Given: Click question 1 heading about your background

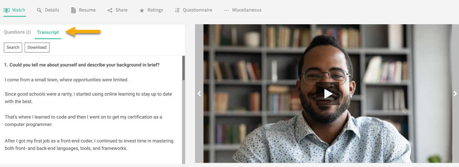Looking at the screenshot, I should point(82,65).
